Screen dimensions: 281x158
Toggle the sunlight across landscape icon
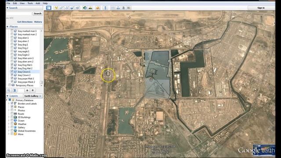pyautogui.click(x=90, y=8)
